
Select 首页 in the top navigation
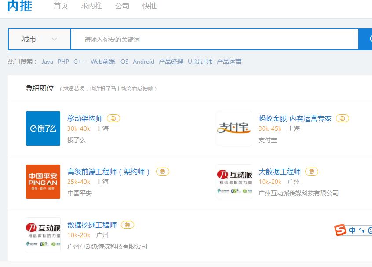pyautogui.click(x=60, y=6)
